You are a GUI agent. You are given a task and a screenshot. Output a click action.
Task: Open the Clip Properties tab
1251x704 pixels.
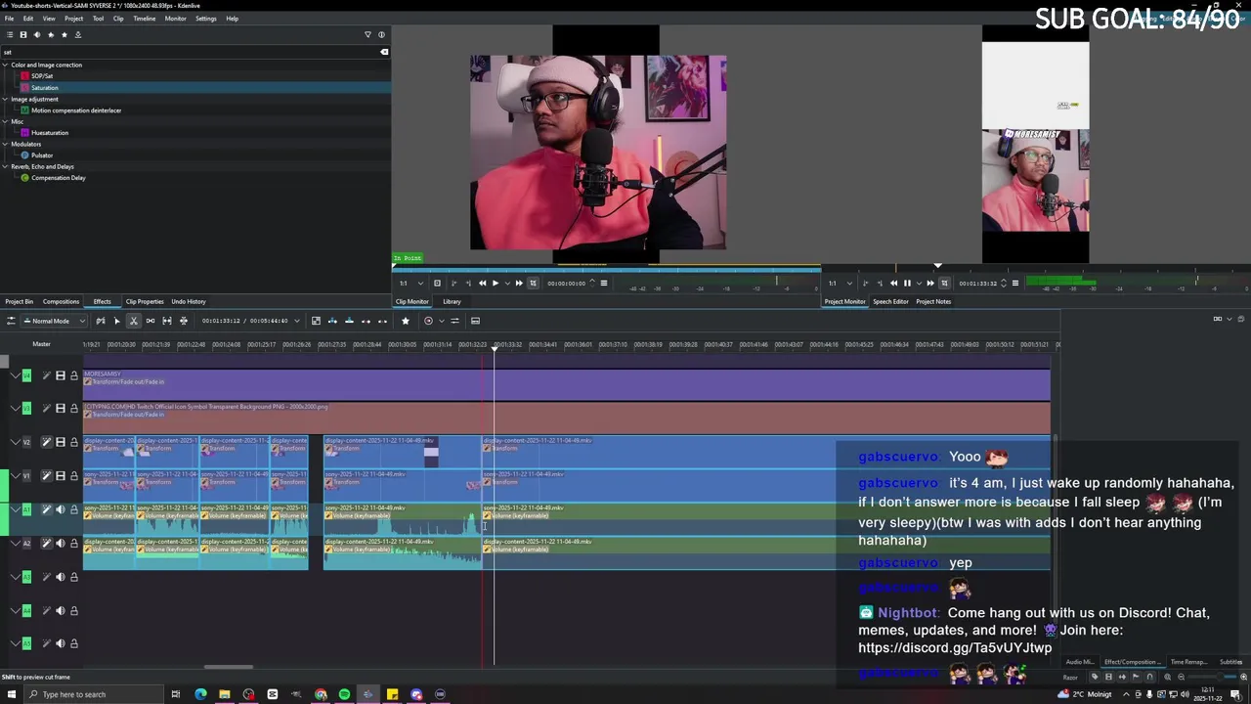coord(145,301)
